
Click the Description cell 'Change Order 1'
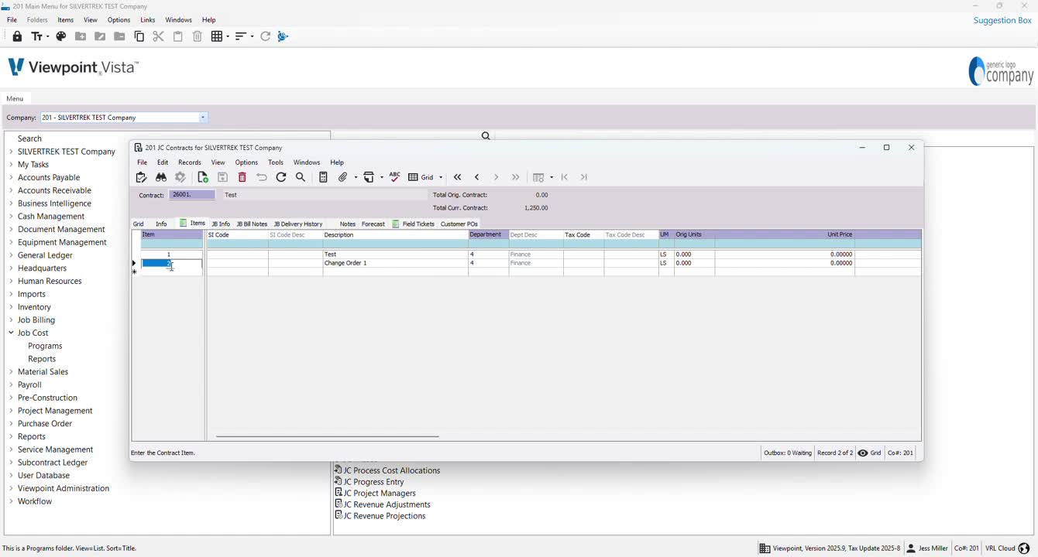395,263
